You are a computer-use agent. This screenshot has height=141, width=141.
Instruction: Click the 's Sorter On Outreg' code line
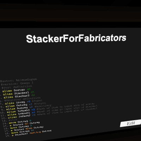tap(25, 124)
